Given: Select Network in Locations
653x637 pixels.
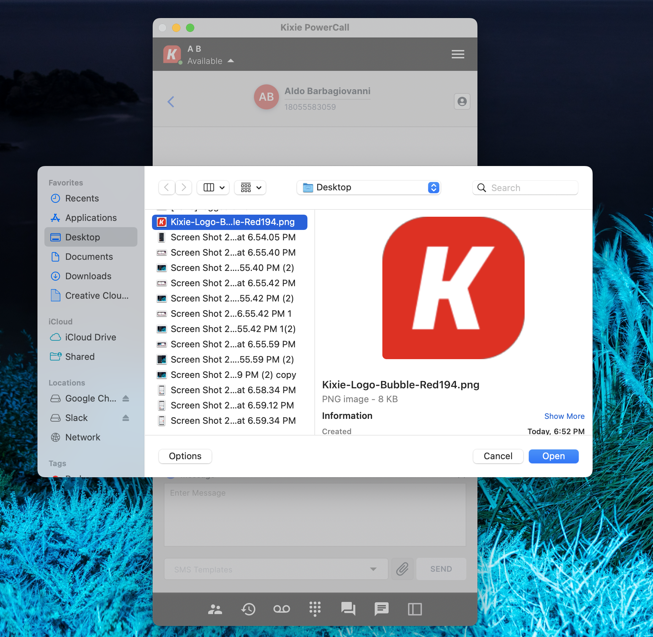Looking at the screenshot, I should pos(91,437).
